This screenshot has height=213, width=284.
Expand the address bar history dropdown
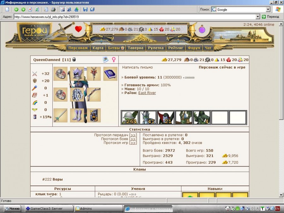click(258, 17)
